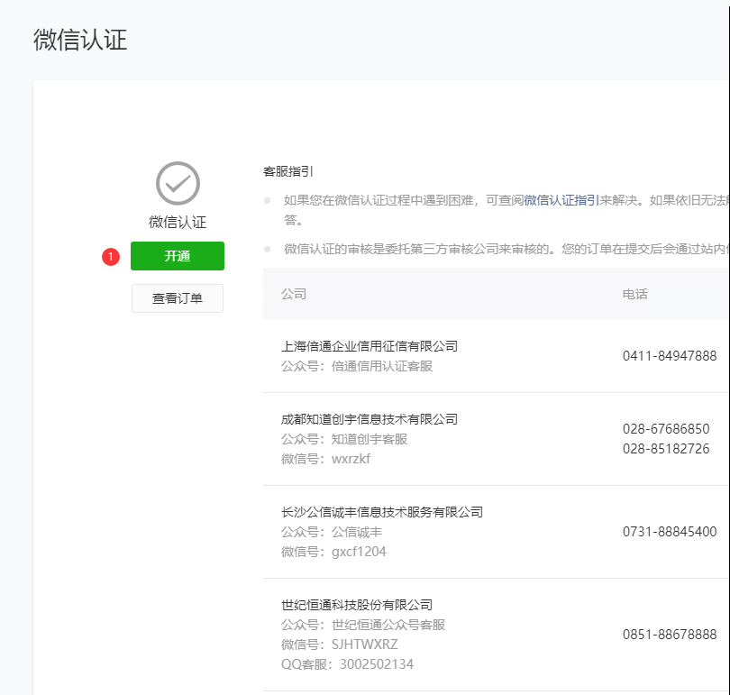Click 微信号：gxcf1204 text
730x695 pixels.
(x=333, y=552)
